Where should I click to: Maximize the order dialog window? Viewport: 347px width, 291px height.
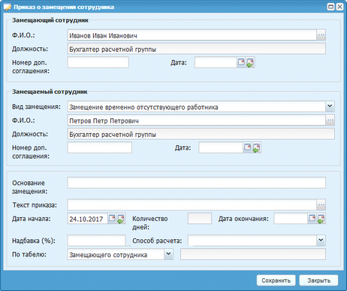tap(330, 7)
